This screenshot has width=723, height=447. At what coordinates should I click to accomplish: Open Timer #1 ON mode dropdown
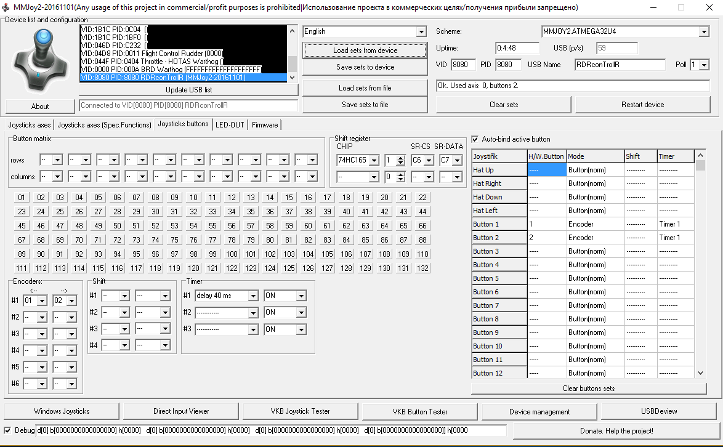click(301, 296)
